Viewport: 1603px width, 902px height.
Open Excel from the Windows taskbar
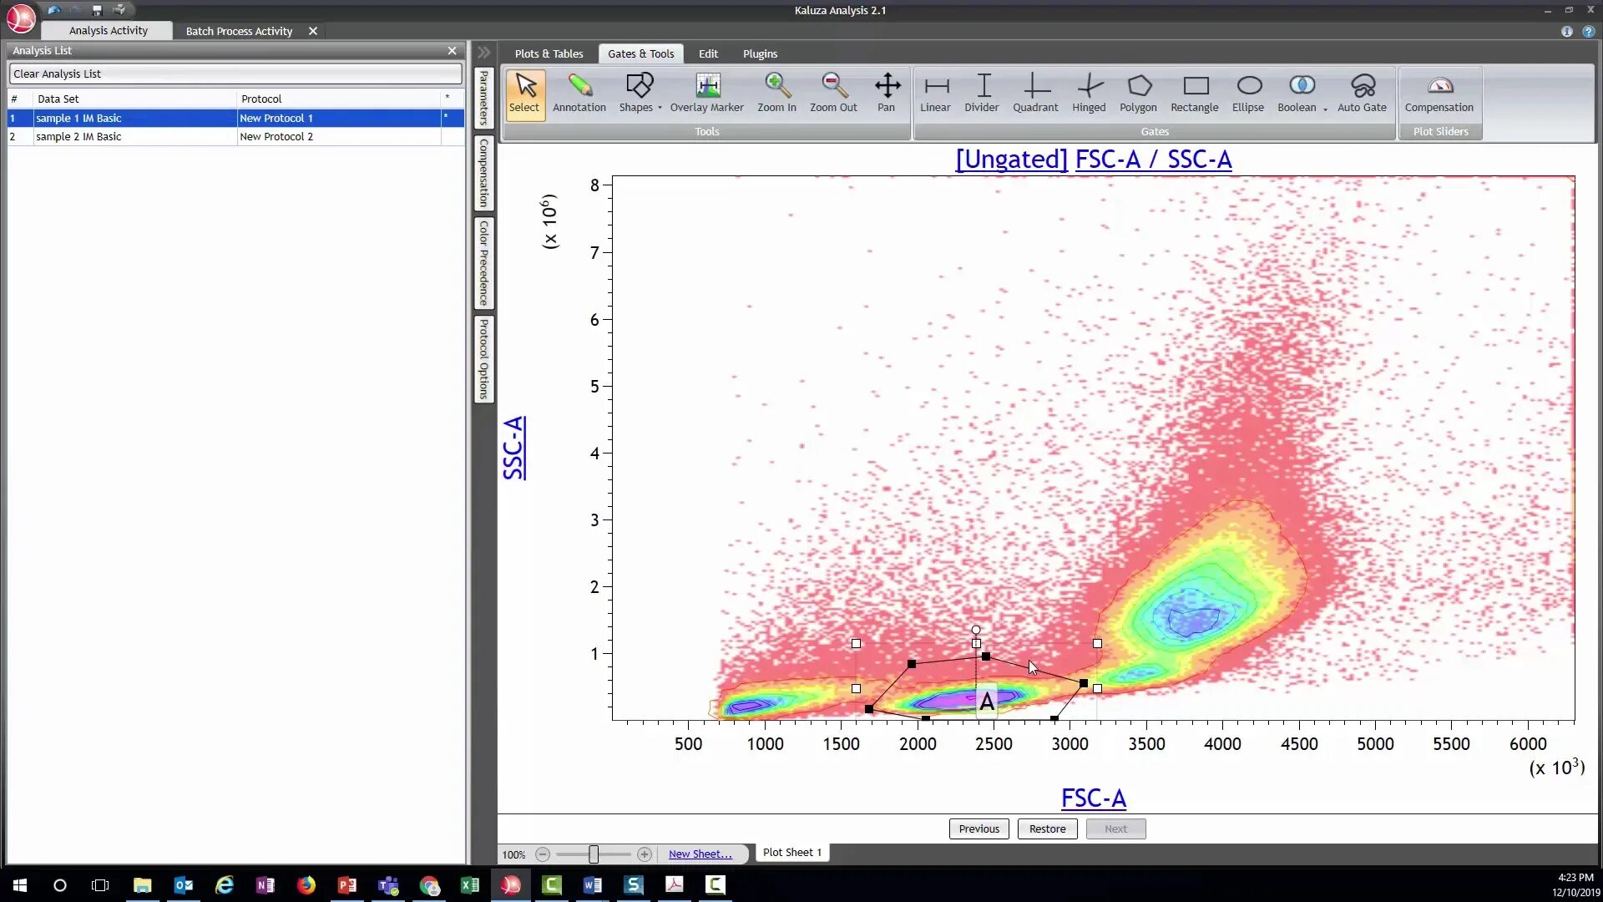click(470, 885)
